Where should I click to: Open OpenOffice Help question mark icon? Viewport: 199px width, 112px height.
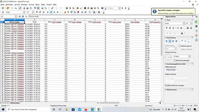coord(102,8)
